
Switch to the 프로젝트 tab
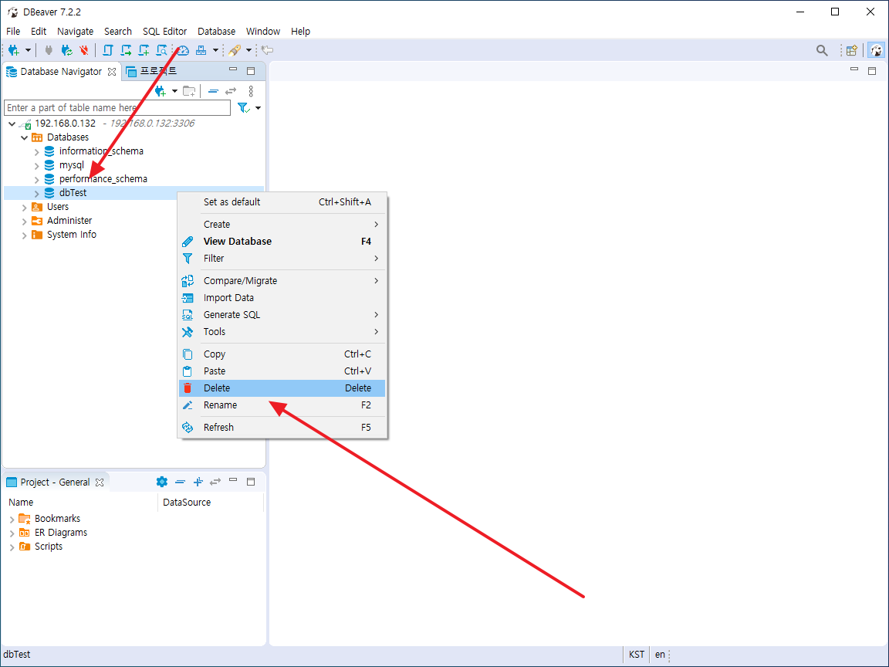point(152,71)
